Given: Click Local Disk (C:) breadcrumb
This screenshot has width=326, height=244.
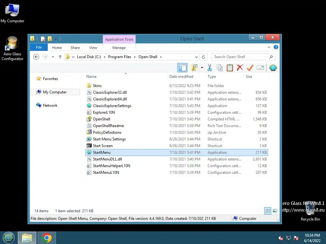Looking at the screenshot, I should [x=89, y=57].
